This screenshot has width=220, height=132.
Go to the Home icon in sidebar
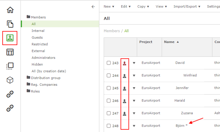[10, 10]
